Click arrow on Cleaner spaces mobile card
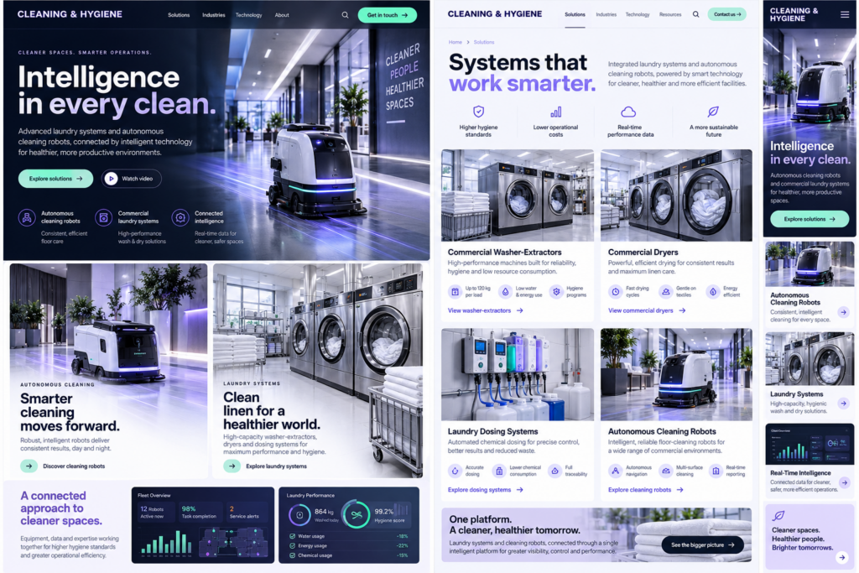Viewport: 859px width, 573px height. pos(842,557)
